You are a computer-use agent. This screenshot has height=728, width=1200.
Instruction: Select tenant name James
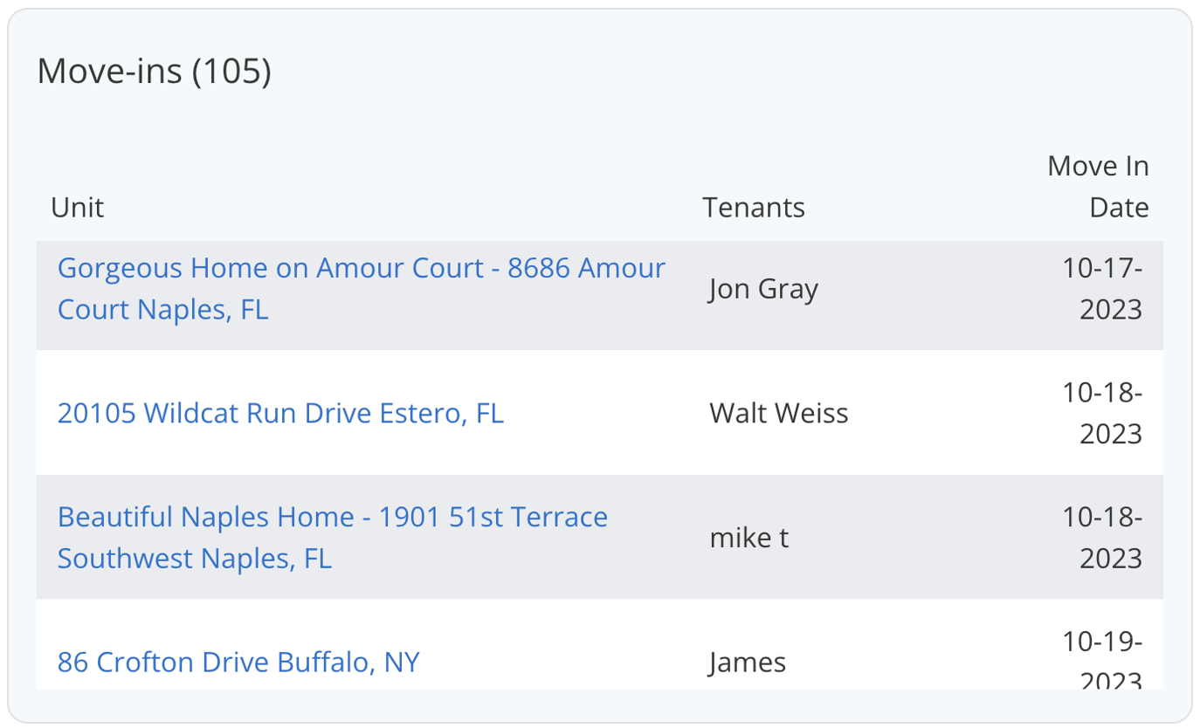pyautogui.click(x=748, y=663)
